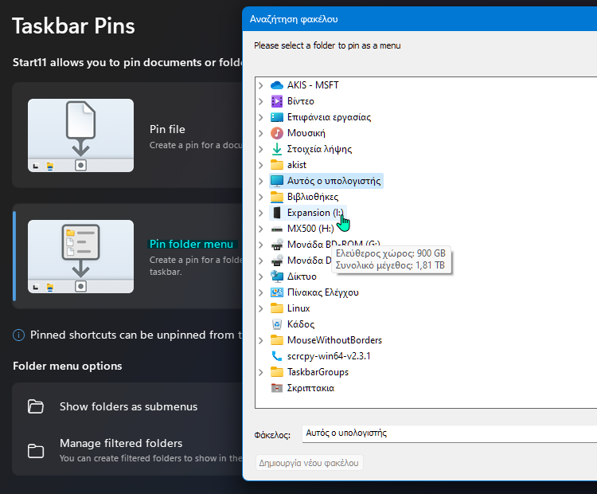Viewport: 597px width, 494px height.
Task: Select the Βίντεο folder entry
Action: [300, 101]
